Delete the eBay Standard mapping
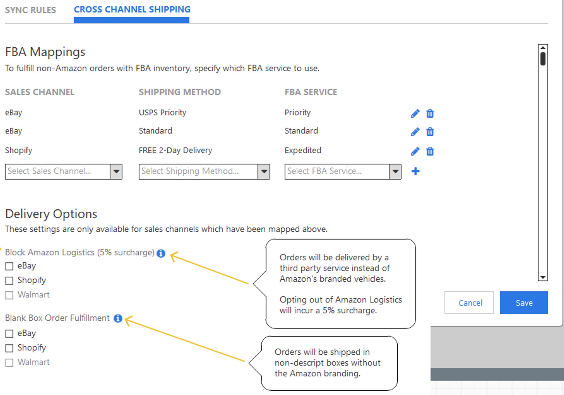This screenshot has width=564, height=395. coord(430,132)
